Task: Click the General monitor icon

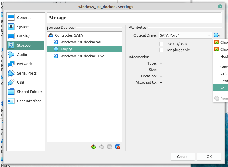Action: click(x=11, y=17)
